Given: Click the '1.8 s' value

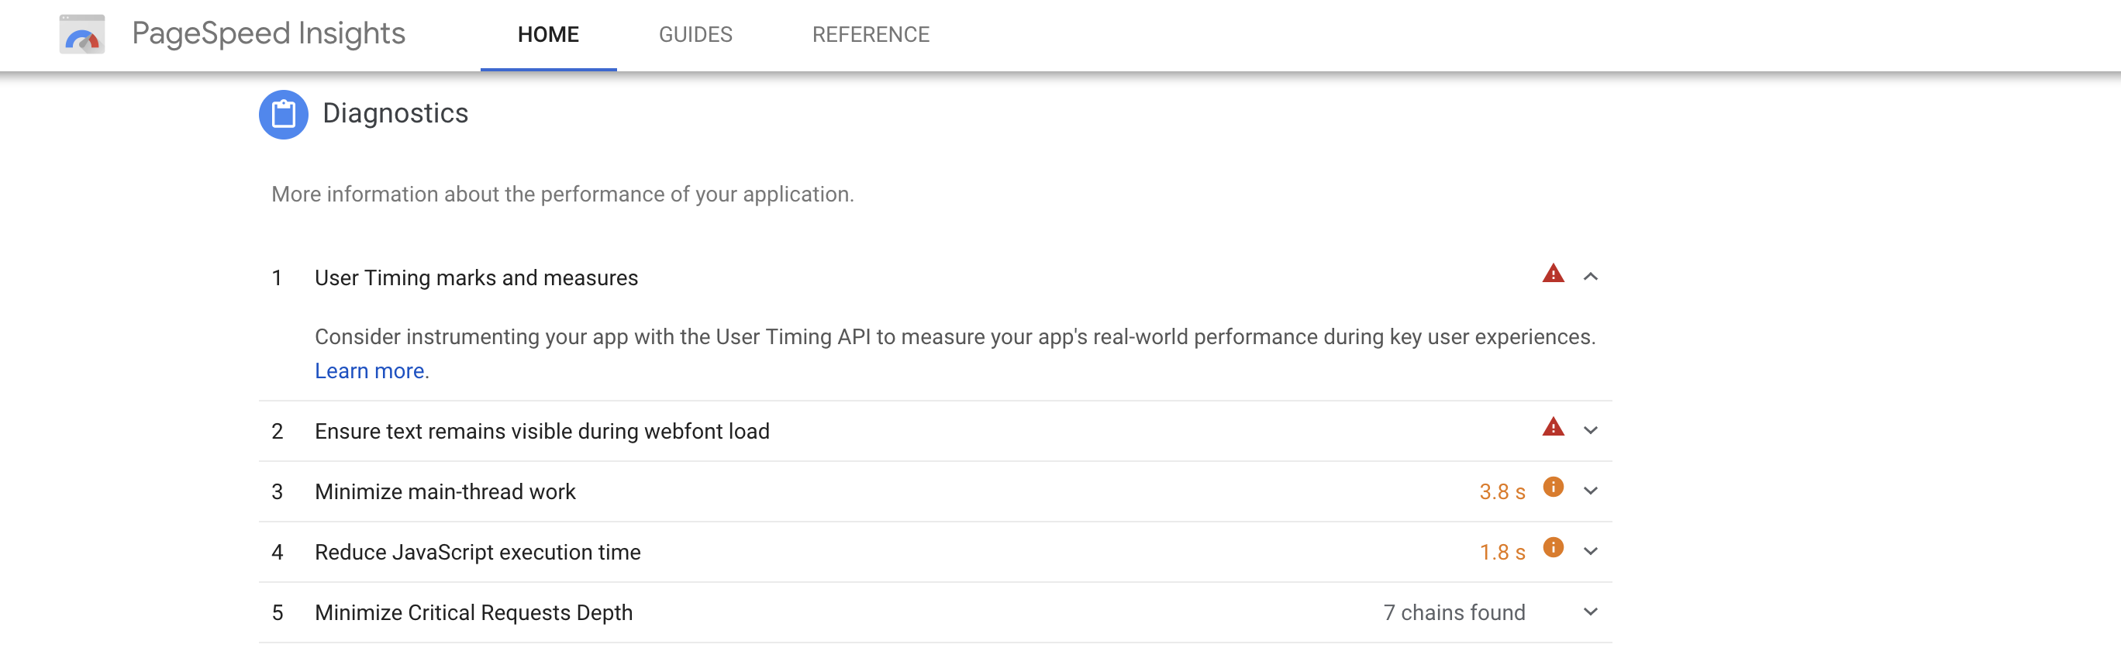Looking at the screenshot, I should click(1502, 553).
